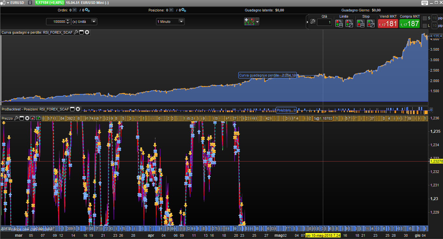Screen dimensions: 443x239
Task: Open the on-screen keyboard icon
Action: point(424,3)
